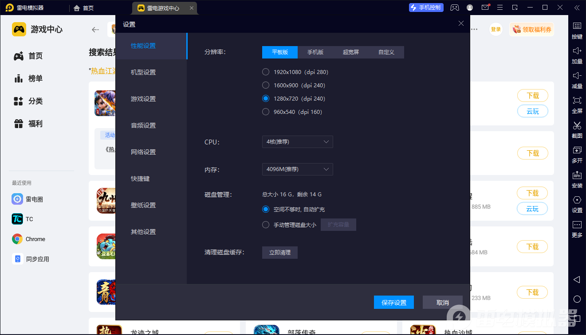
Task: Click the gamepad icon in title bar
Action: pos(455,8)
